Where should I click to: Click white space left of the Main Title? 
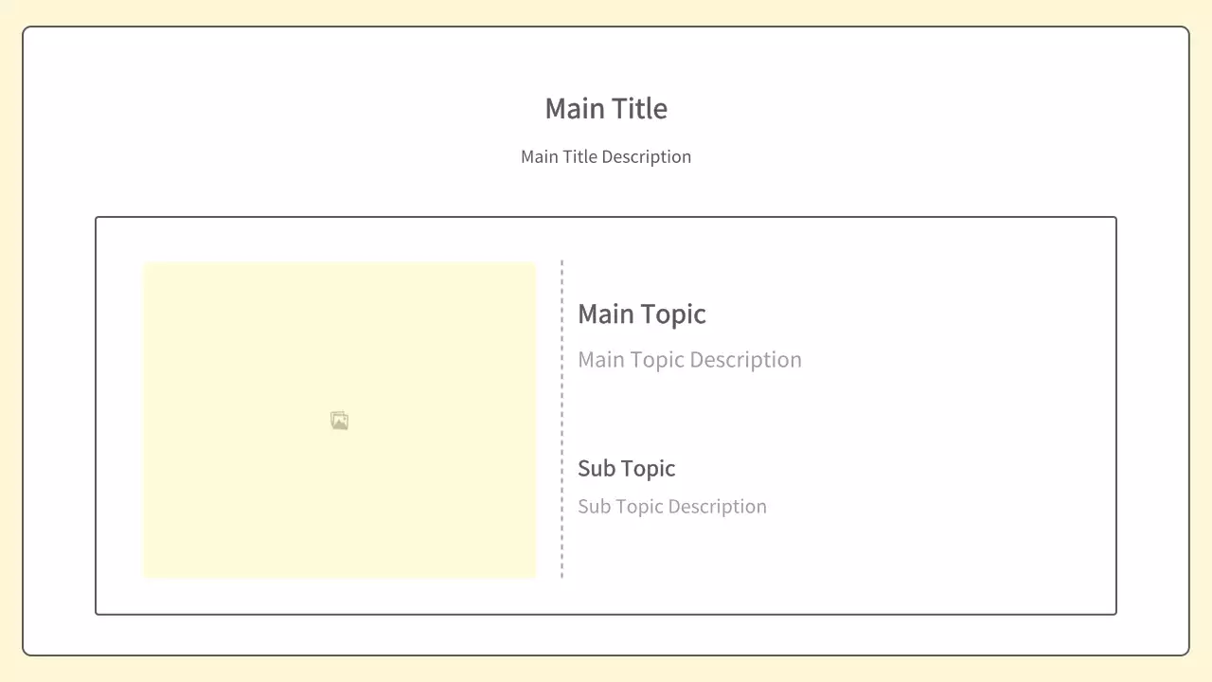coord(284,109)
